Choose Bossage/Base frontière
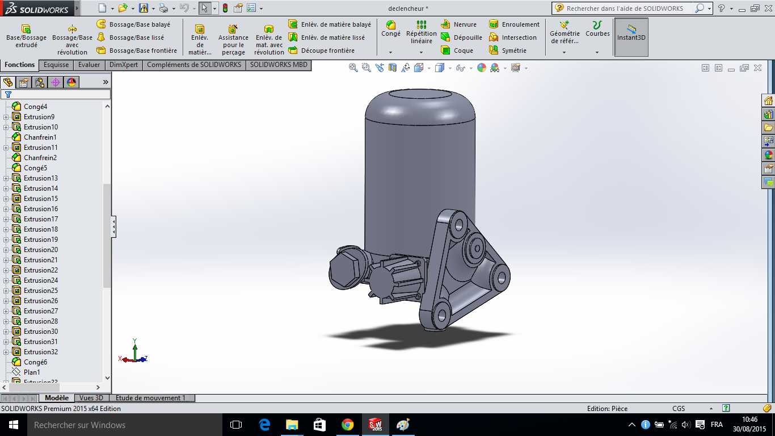The height and width of the screenshot is (436, 775). [137, 51]
